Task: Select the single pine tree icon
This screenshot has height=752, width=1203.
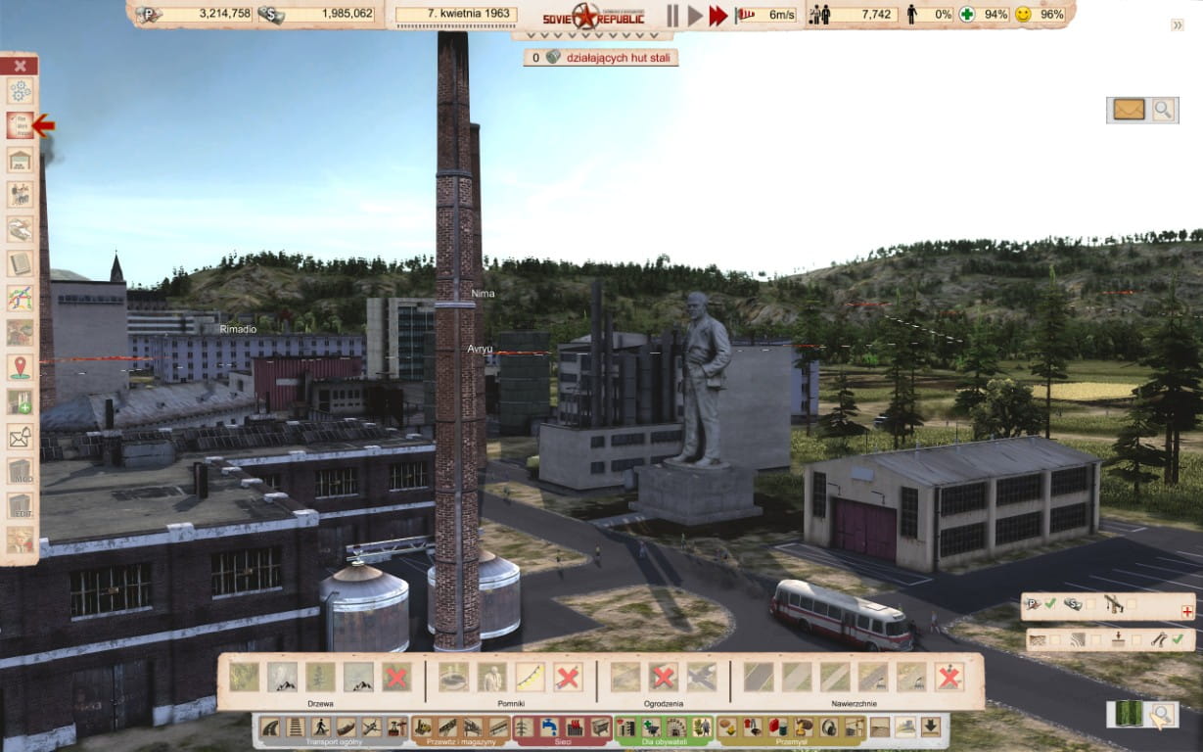Action: click(320, 677)
